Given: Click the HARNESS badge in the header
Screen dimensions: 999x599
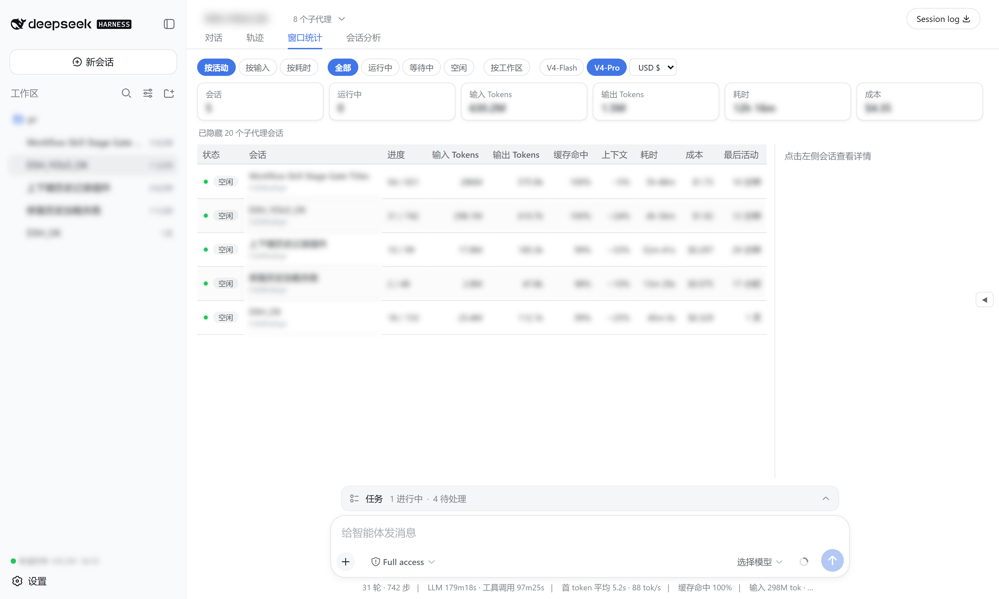Looking at the screenshot, I should (114, 24).
